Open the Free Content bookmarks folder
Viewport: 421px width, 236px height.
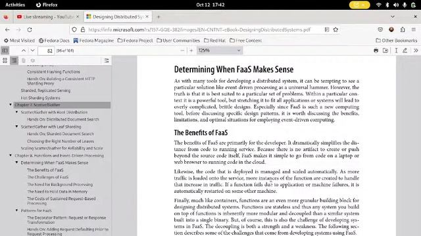tap(245, 41)
